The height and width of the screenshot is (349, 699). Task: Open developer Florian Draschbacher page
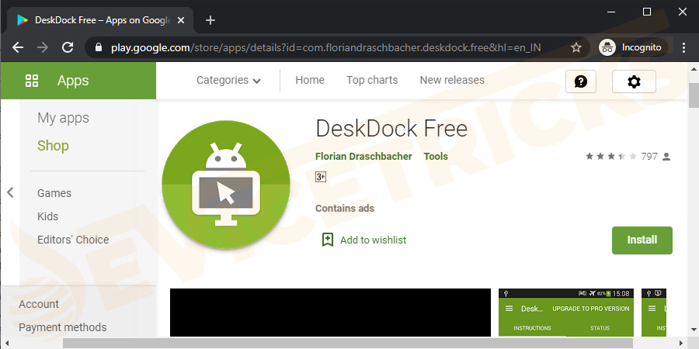(363, 156)
